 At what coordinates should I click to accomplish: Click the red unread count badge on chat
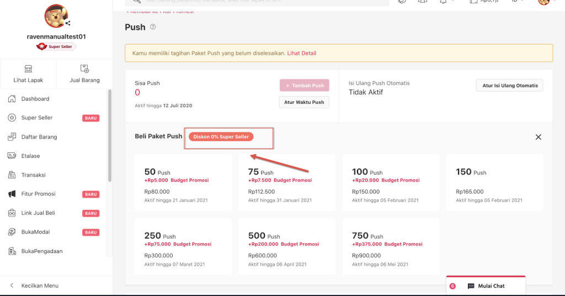452,286
